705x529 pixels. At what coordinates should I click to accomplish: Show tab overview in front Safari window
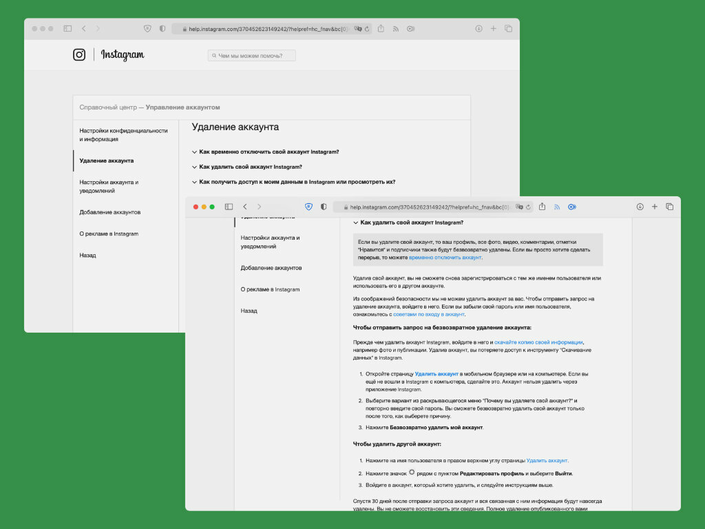[x=669, y=207]
